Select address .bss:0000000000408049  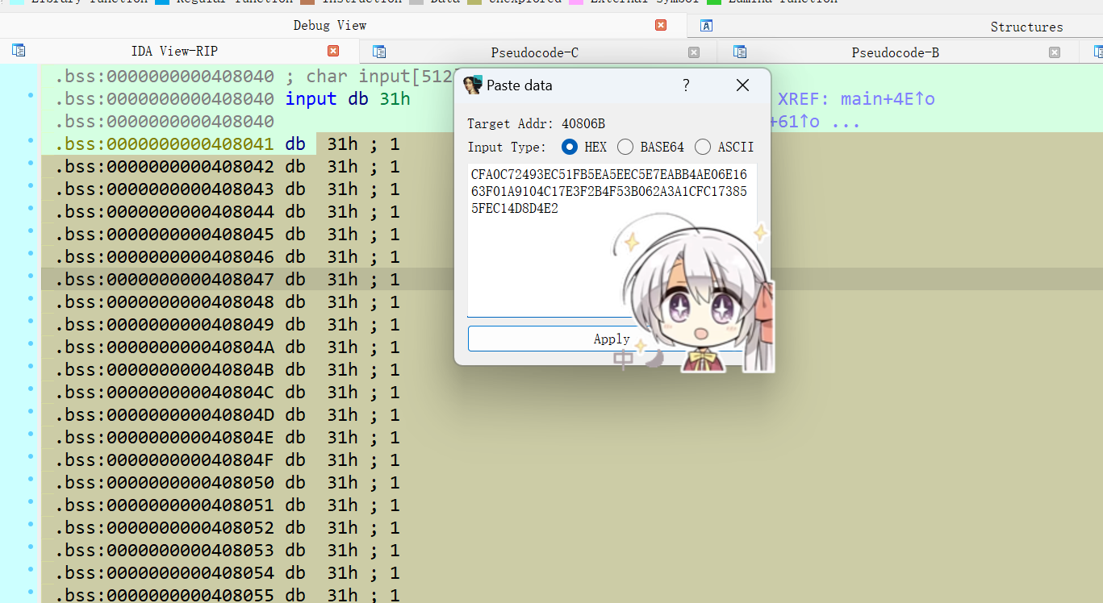(x=165, y=324)
